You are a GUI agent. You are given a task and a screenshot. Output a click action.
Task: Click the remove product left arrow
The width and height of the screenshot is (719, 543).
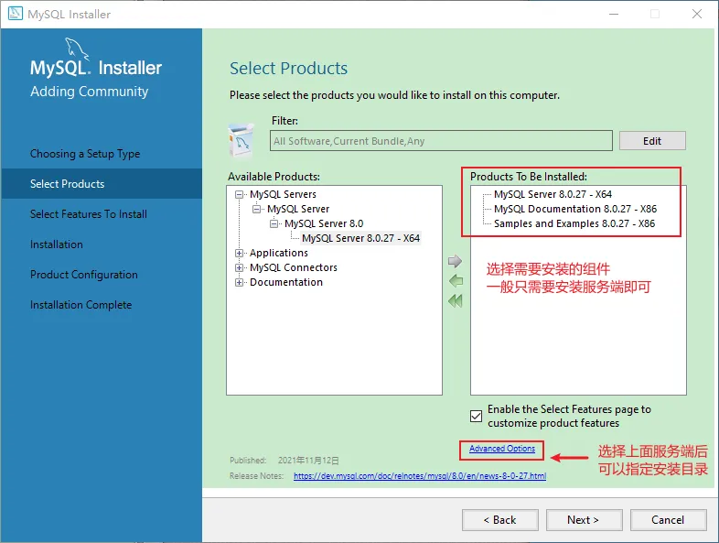tap(455, 281)
